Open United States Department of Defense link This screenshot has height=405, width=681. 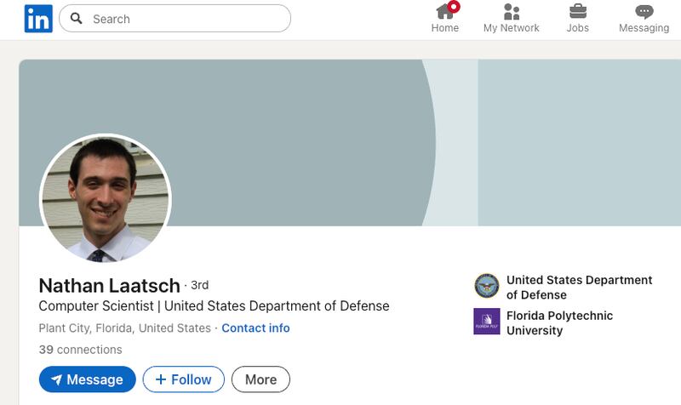tap(579, 287)
